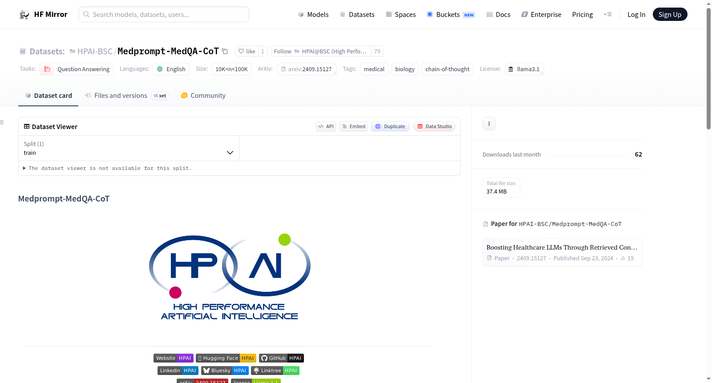Focus the search models, datasets, users field
Image resolution: width=712 pixels, height=383 pixels.
[164, 15]
